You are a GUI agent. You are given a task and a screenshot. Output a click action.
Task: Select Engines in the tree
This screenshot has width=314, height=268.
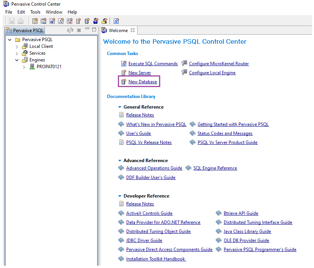click(x=37, y=60)
